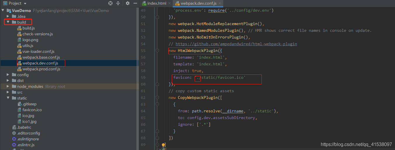
Task: Expand the .idea folder
Action: [x=8, y=16]
